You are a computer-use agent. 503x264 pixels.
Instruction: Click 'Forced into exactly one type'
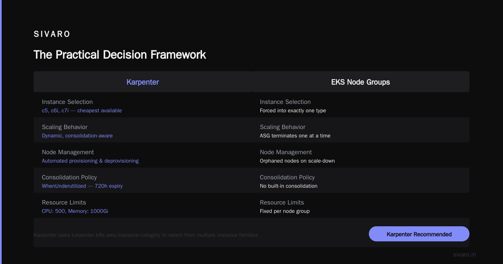293,111
